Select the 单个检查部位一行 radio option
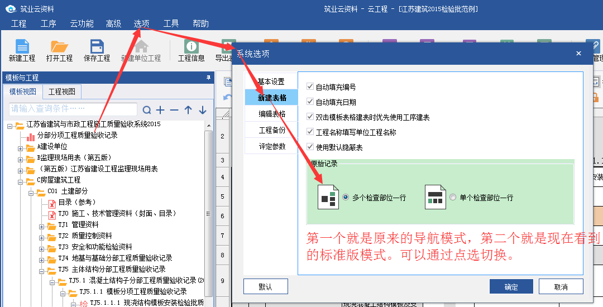 (453, 198)
